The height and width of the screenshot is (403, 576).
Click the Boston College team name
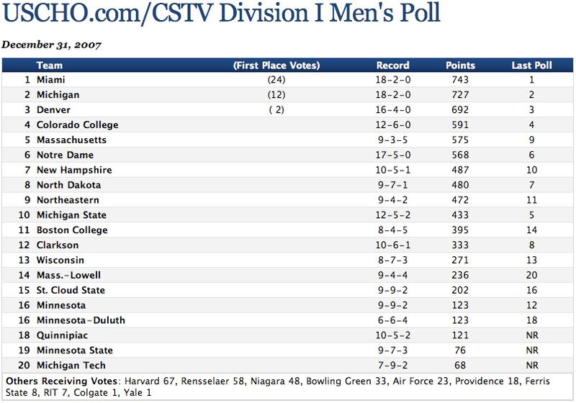tap(72, 230)
